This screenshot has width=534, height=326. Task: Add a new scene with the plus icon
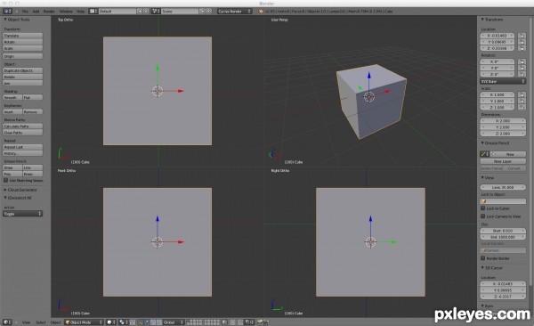pyautogui.click(x=202, y=12)
